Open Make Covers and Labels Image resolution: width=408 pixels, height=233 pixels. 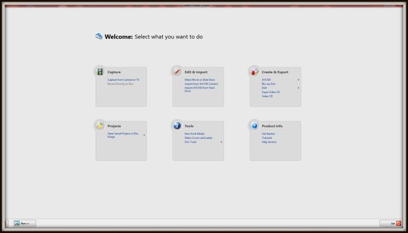pos(198,138)
